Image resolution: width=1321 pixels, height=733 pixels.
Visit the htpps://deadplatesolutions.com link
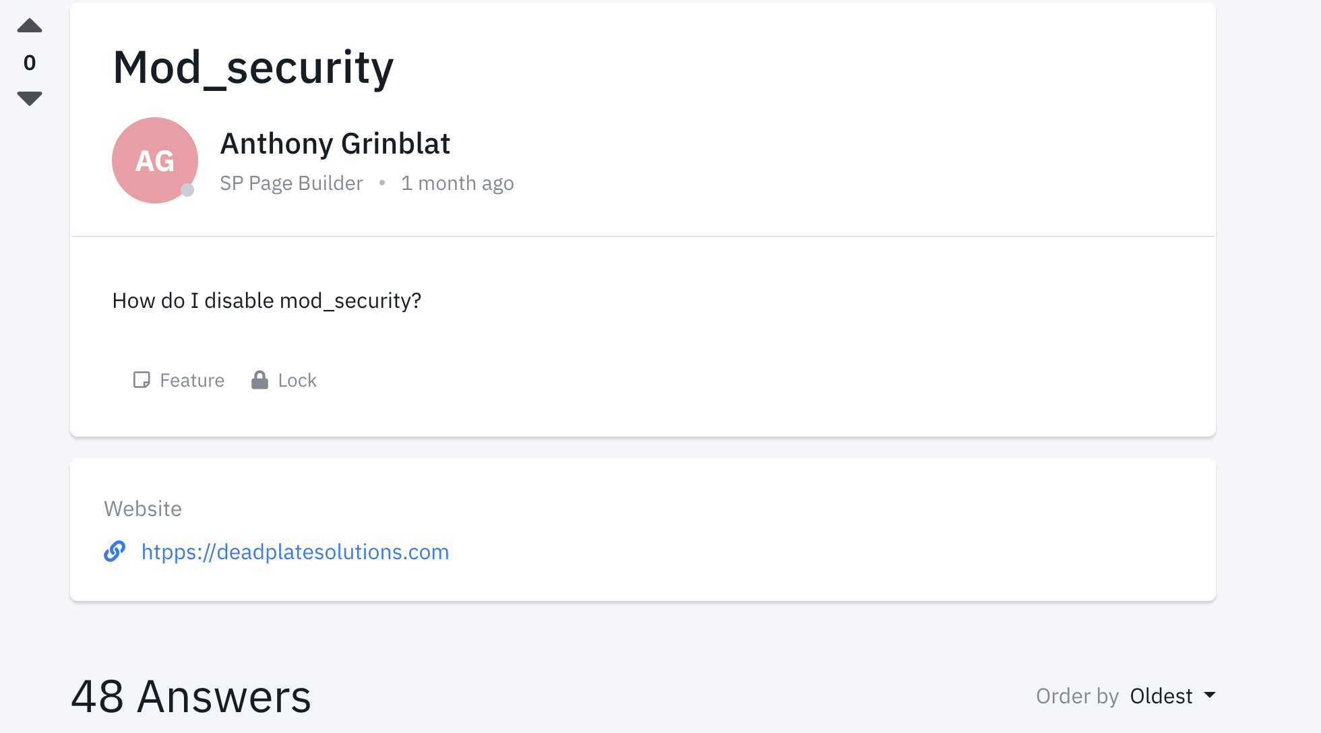tap(295, 552)
